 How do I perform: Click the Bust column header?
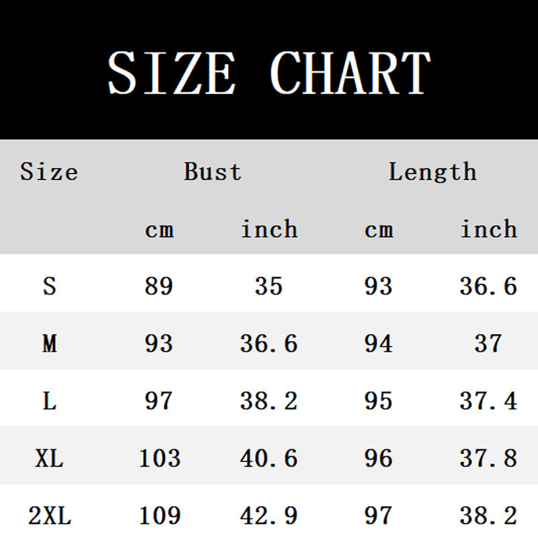click(213, 171)
